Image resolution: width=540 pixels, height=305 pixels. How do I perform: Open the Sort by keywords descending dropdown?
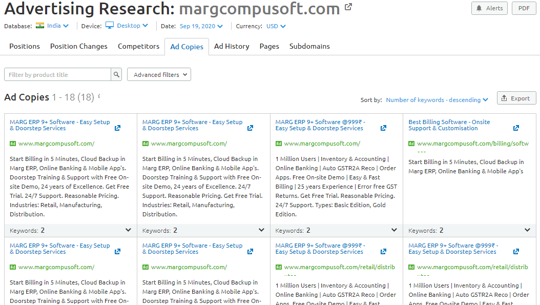[437, 100]
